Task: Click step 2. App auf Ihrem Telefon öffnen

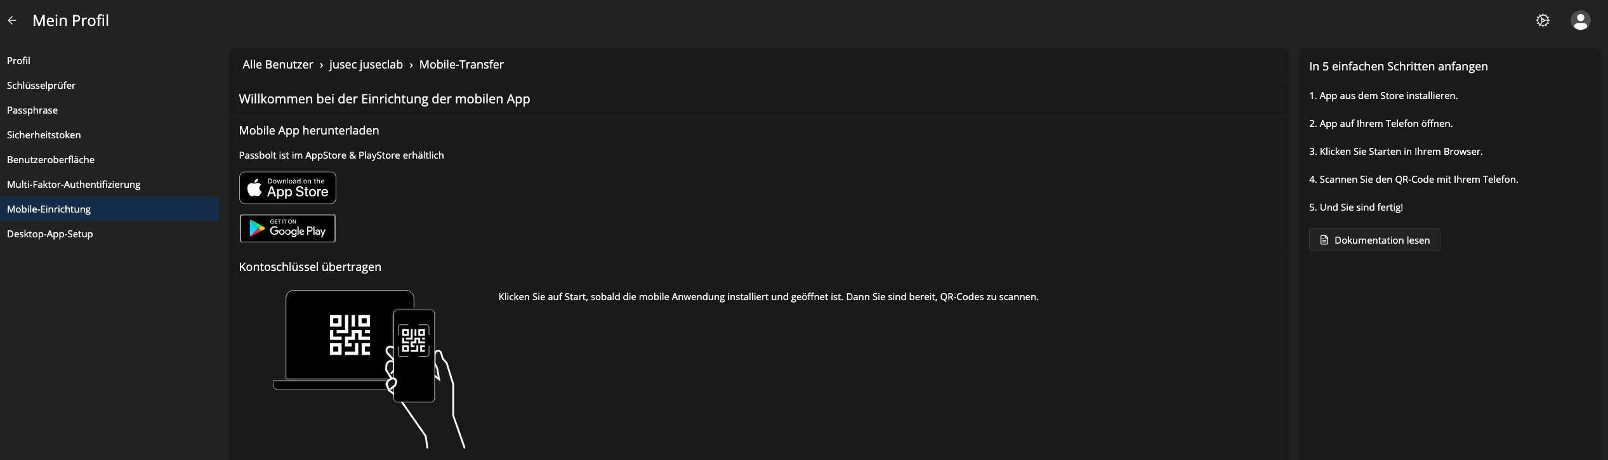Action: (1381, 124)
